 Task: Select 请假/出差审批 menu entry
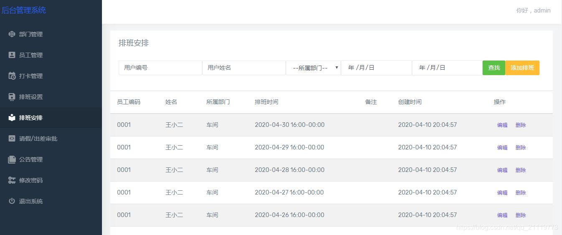pyautogui.click(x=51, y=139)
